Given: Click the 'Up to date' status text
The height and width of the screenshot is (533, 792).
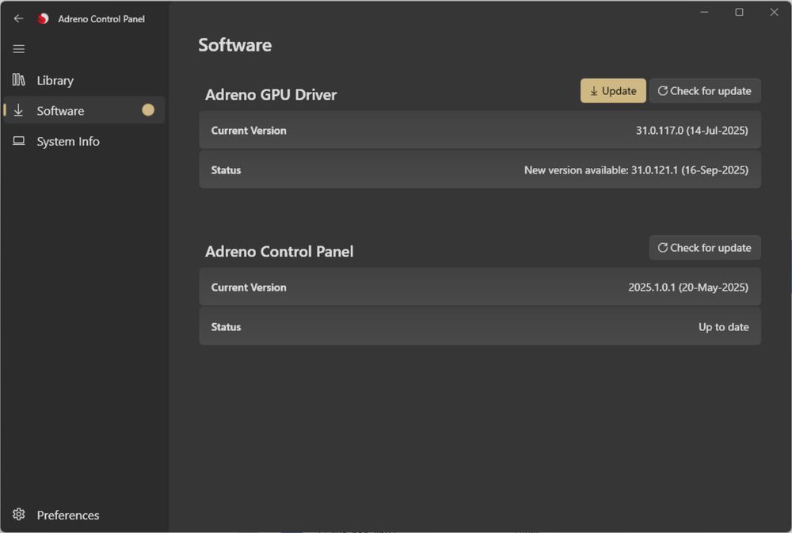Looking at the screenshot, I should pyautogui.click(x=723, y=327).
